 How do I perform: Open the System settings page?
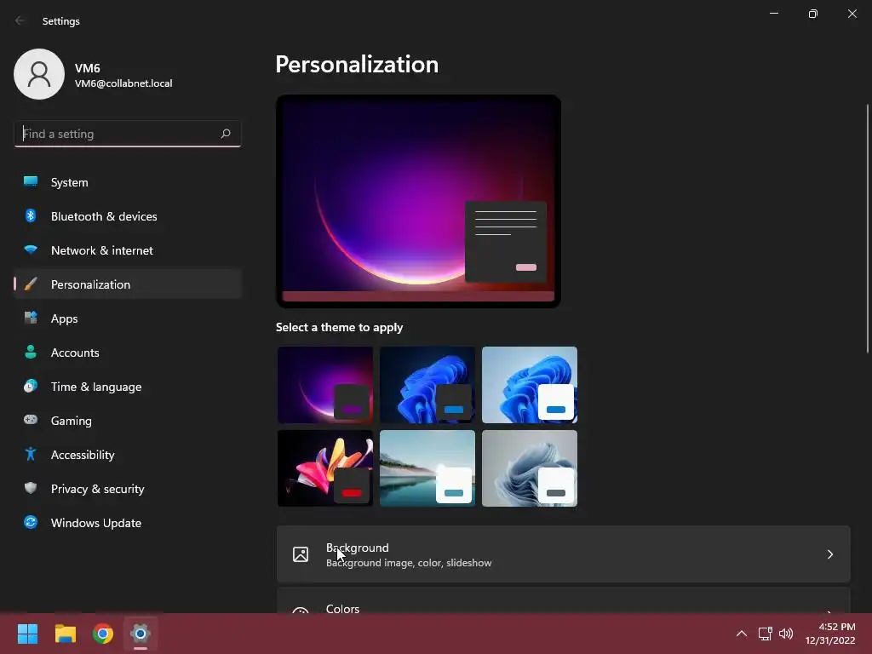coord(128,182)
